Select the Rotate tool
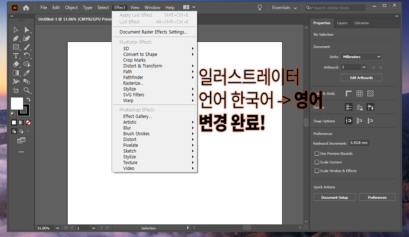Image resolution: width=409 pixels, height=237 pixels. click(x=27, y=55)
